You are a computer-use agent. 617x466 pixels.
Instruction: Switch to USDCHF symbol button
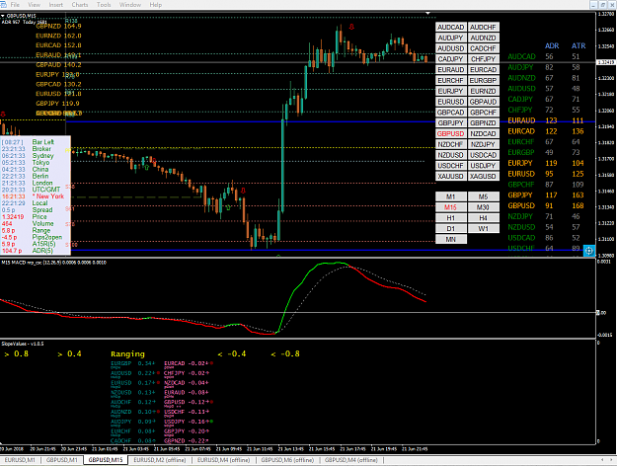coord(451,166)
